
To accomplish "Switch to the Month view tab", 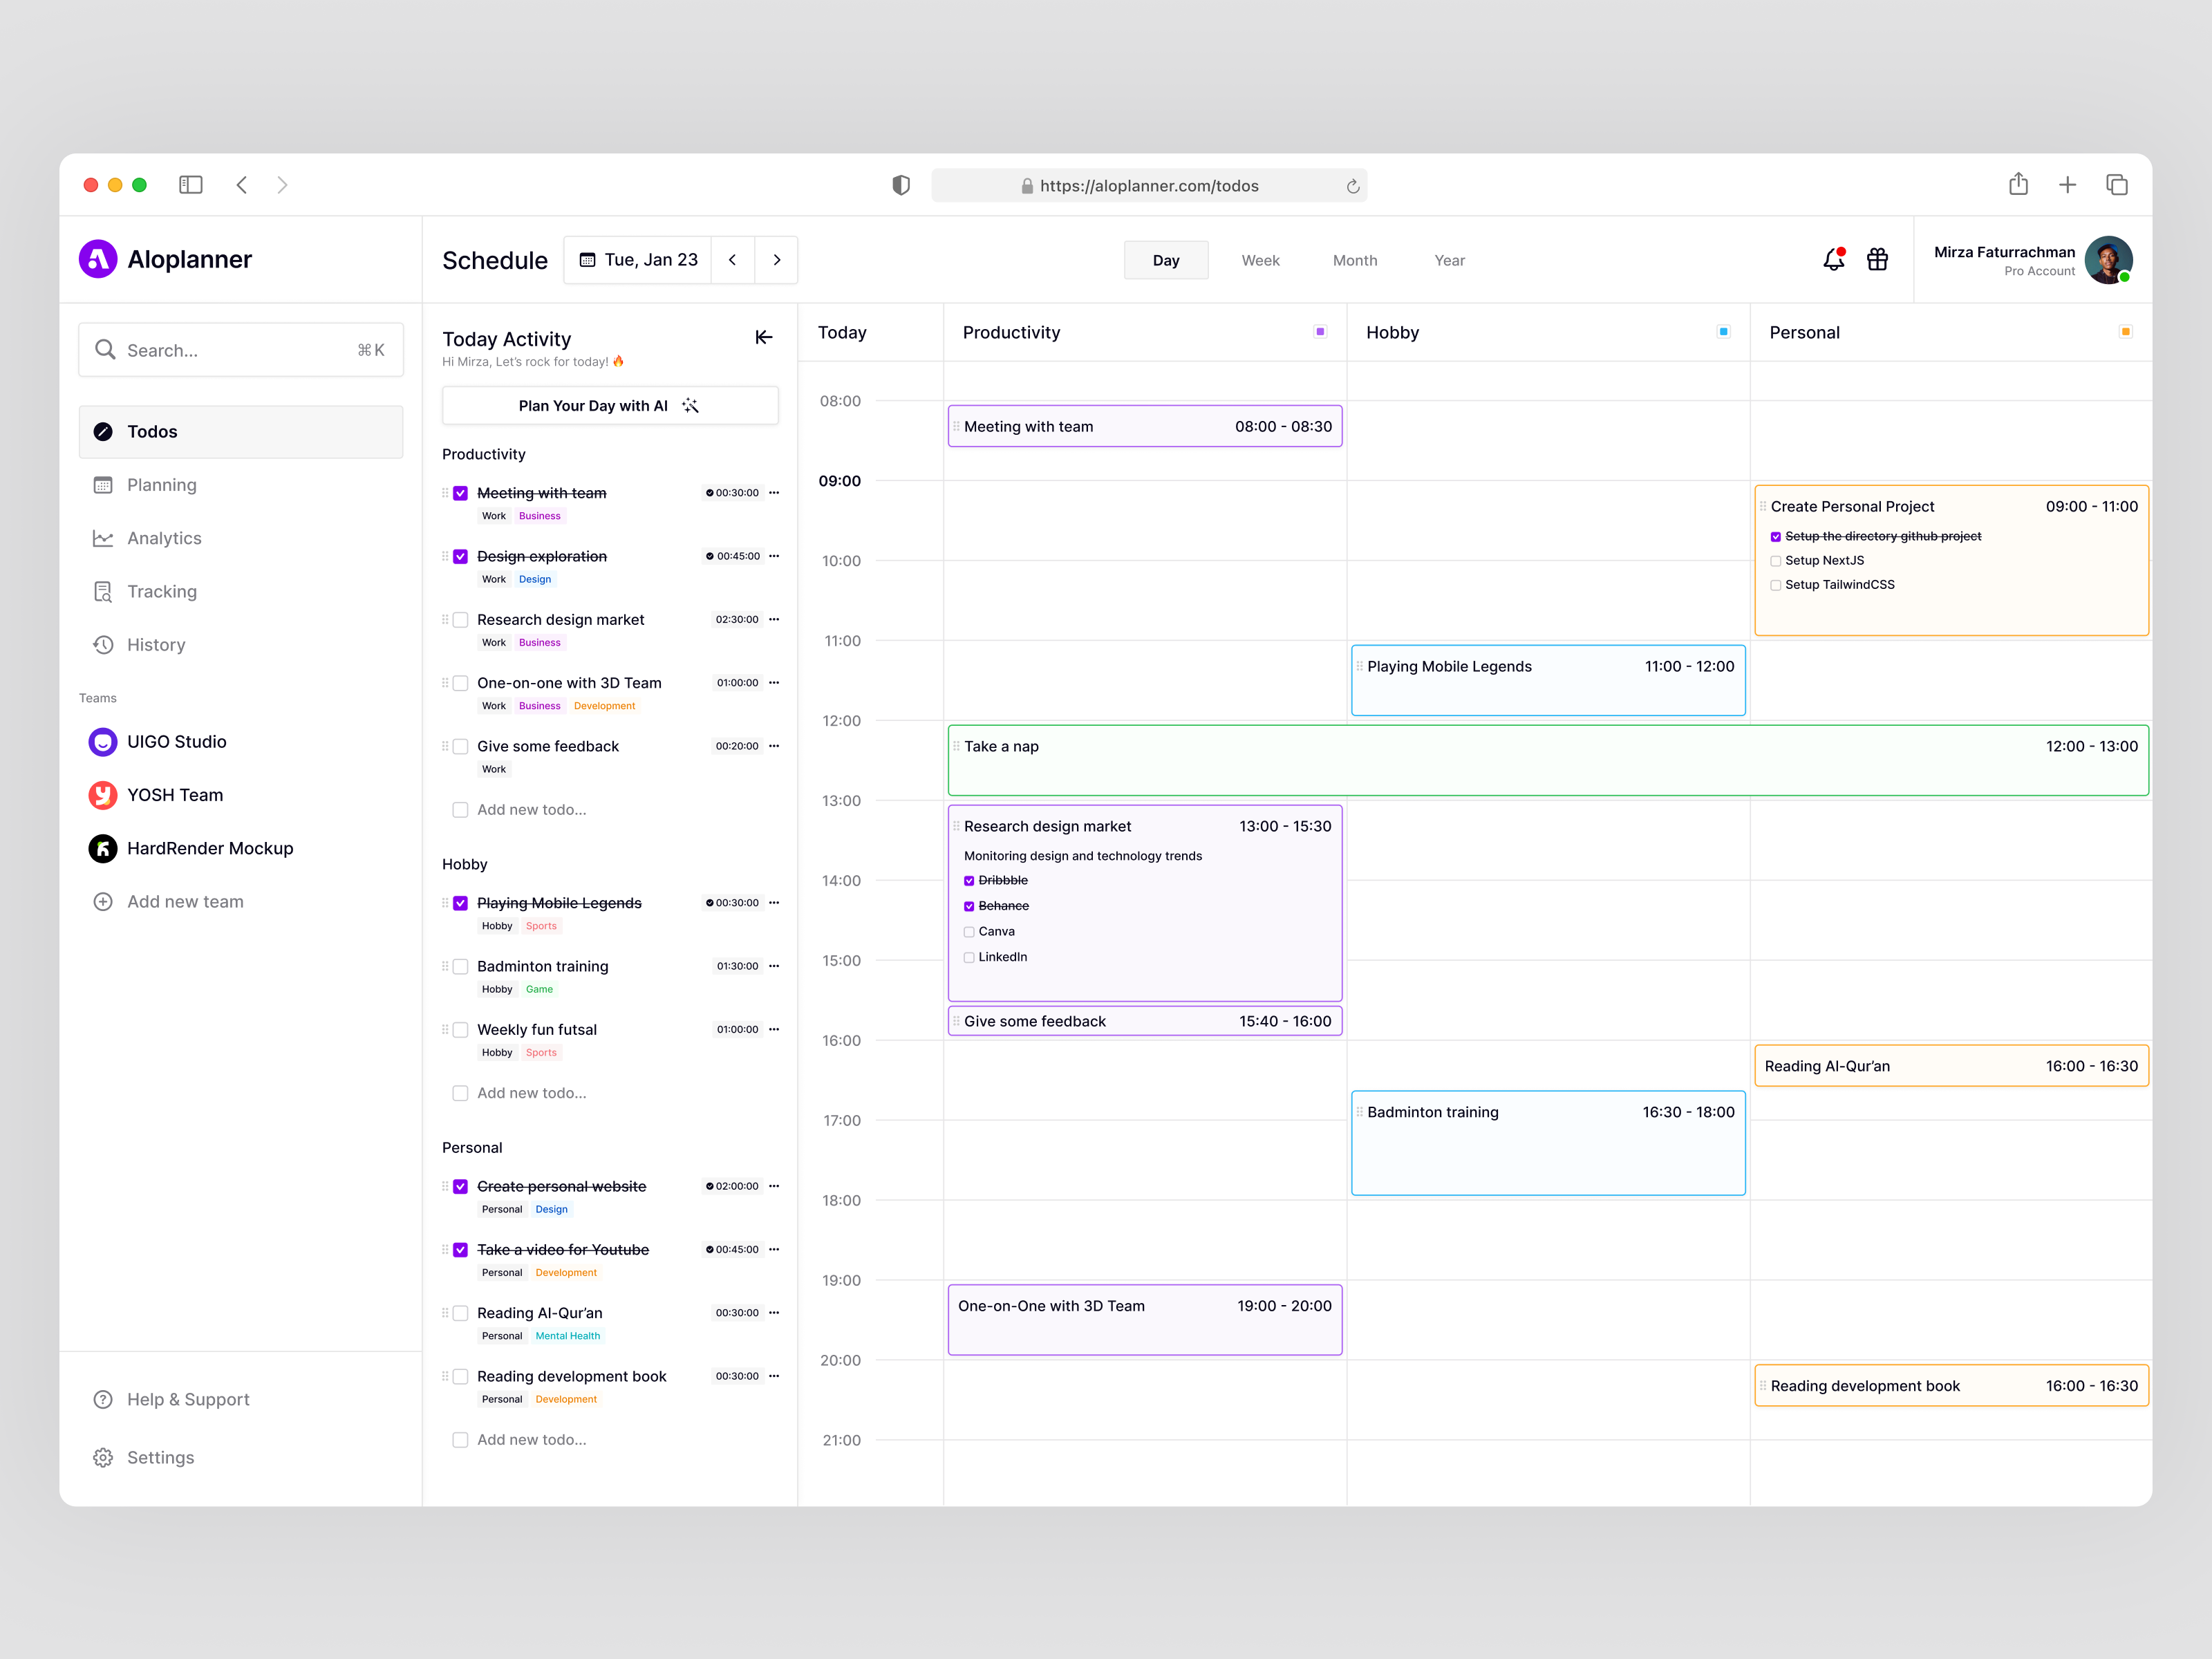I will tap(1354, 260).
